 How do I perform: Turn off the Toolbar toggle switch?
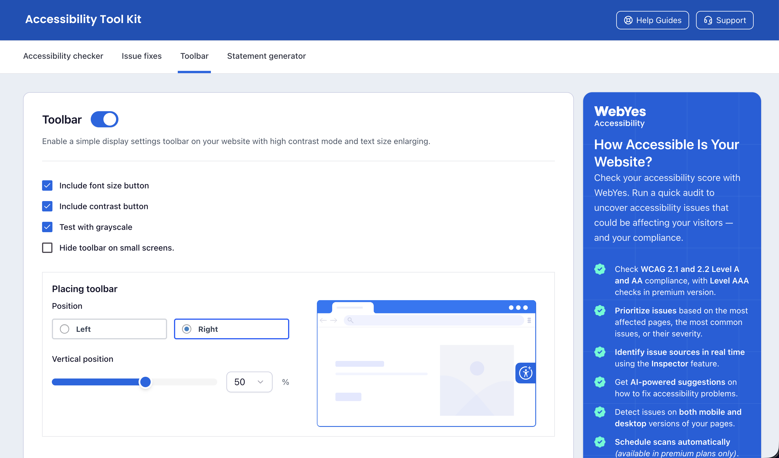pyautogui.click(x=105, y=119)
